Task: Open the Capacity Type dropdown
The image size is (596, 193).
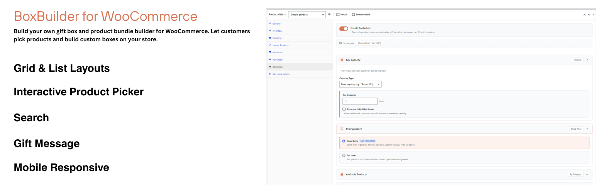Action: coord(361,84)
